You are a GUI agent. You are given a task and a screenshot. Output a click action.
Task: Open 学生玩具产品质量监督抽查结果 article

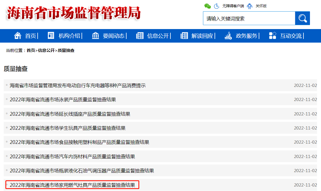tap(68, 128)
